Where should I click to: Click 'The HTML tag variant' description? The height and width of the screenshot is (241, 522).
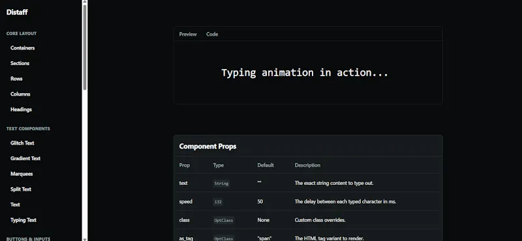pos(330,238)
